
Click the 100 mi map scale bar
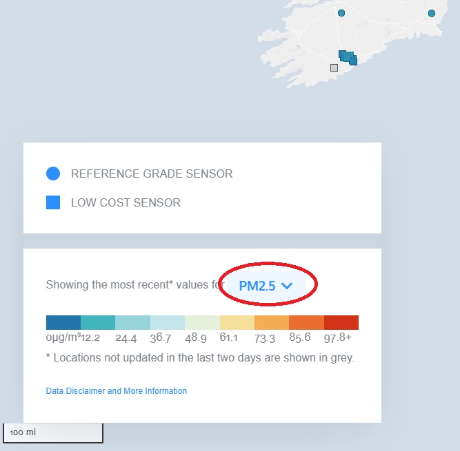tap(53, 433)
